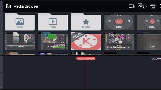Click the red 00:00:00.000 playhead marker
The image size is (161, 90).
(x=86, y=59)
